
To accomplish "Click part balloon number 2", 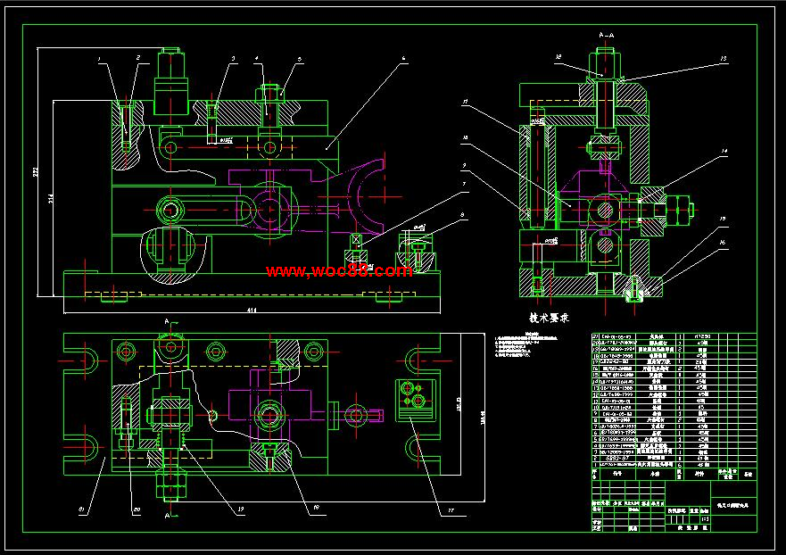I will (138, 58).
